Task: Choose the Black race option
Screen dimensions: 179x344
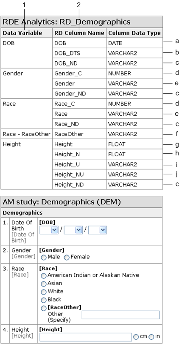Action: click(x=44, y=300)
